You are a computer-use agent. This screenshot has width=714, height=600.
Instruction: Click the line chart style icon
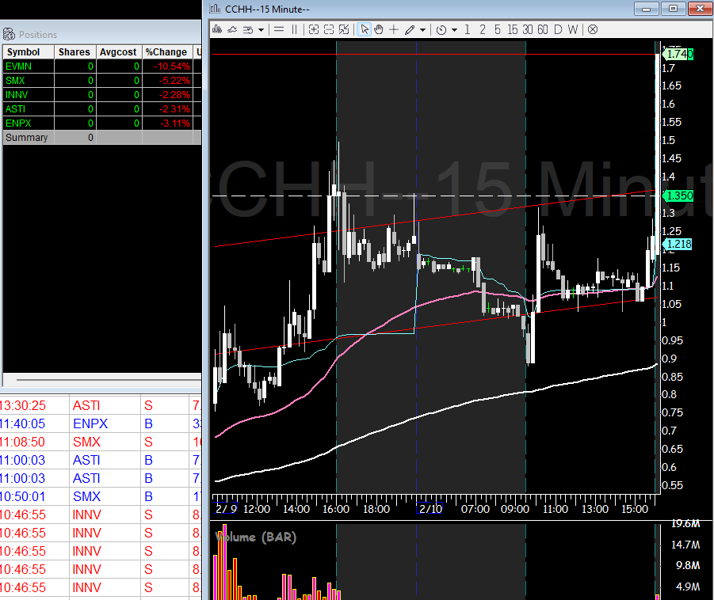tap(232, 29)
